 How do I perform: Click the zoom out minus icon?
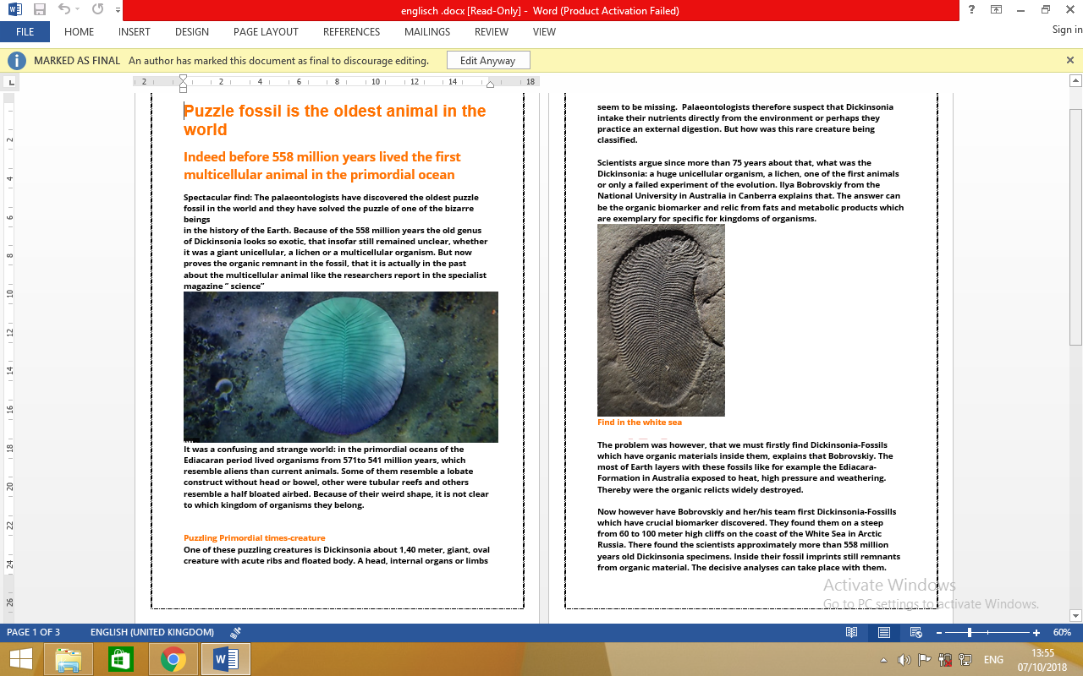[937, 632]
